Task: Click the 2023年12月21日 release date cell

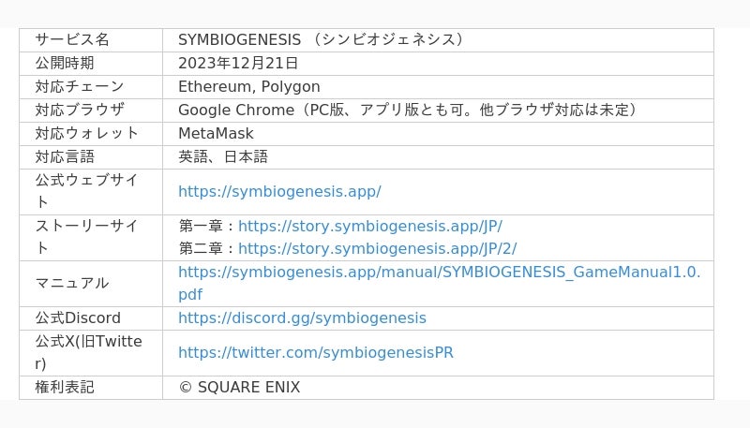Action: point(238,63)
